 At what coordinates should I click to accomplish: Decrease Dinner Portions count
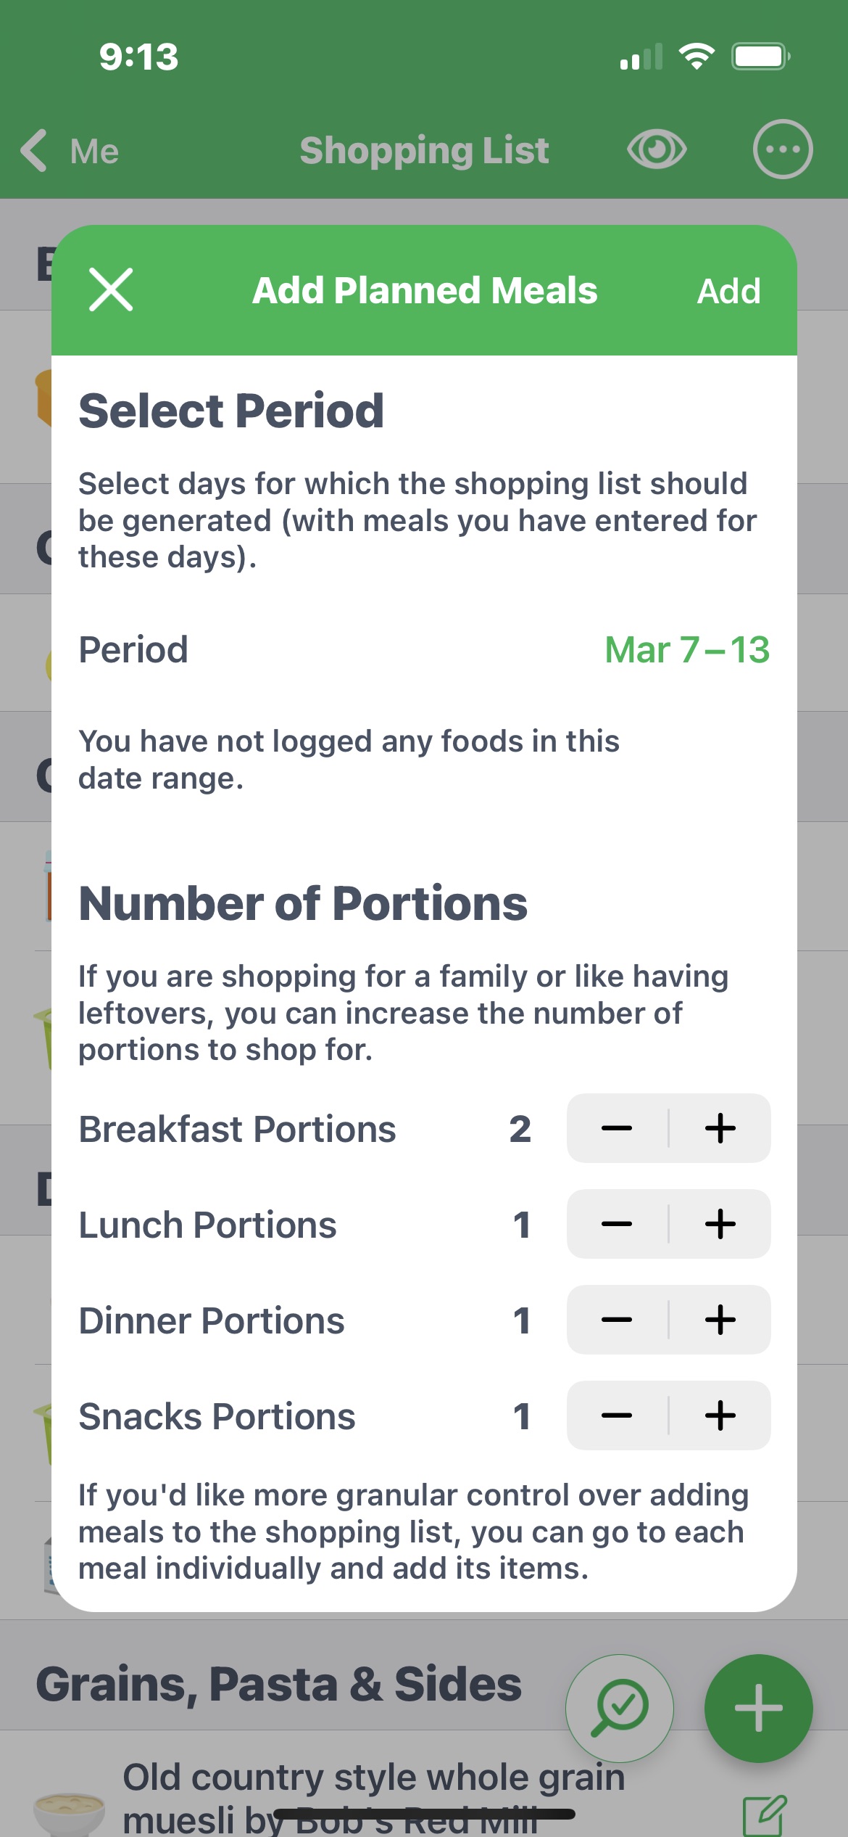pos(617,1320)
